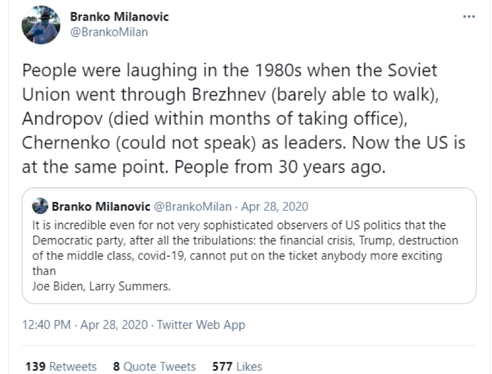The image size is (492, 374).
Task: Show the 8 Quote Tweets
Action: (x=154, y=366)
